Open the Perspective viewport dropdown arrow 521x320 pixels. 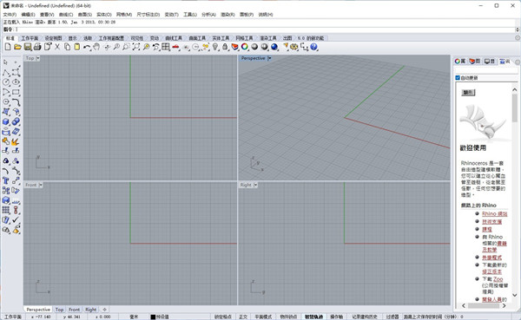[x=269, y=58]
